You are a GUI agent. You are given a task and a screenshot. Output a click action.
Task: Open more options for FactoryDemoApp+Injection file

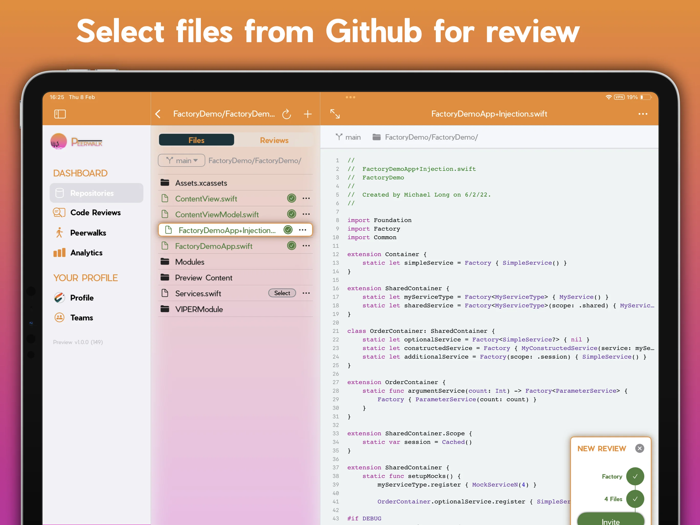303,230
